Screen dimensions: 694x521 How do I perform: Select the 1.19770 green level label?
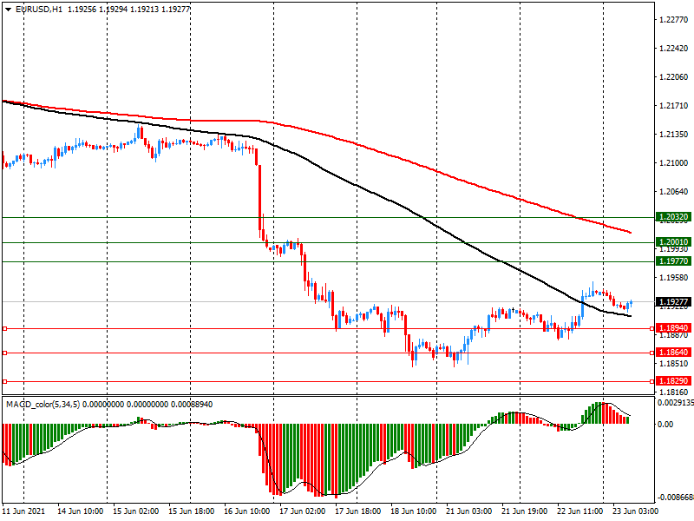coord(673,261)
